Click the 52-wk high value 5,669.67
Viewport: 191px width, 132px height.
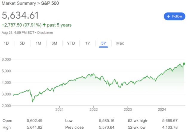tap(170, 121)
